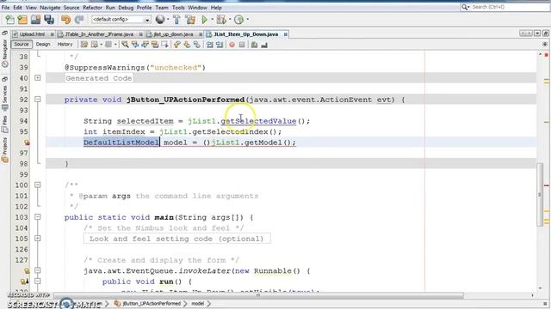Shift the line left
This screenshot has width=551, height=309.
(210, 45)
